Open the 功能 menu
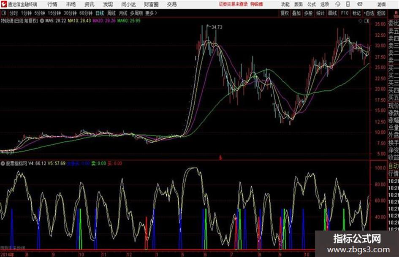This screenshot has height=257, width=399. coord(285,4)
